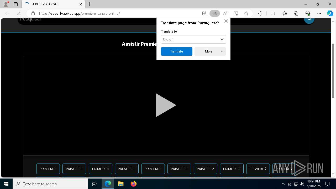Image resolution: width=336 pixels, height=189 pixels.
Task: Open Collections panel
Action: (x=296, y=13)
